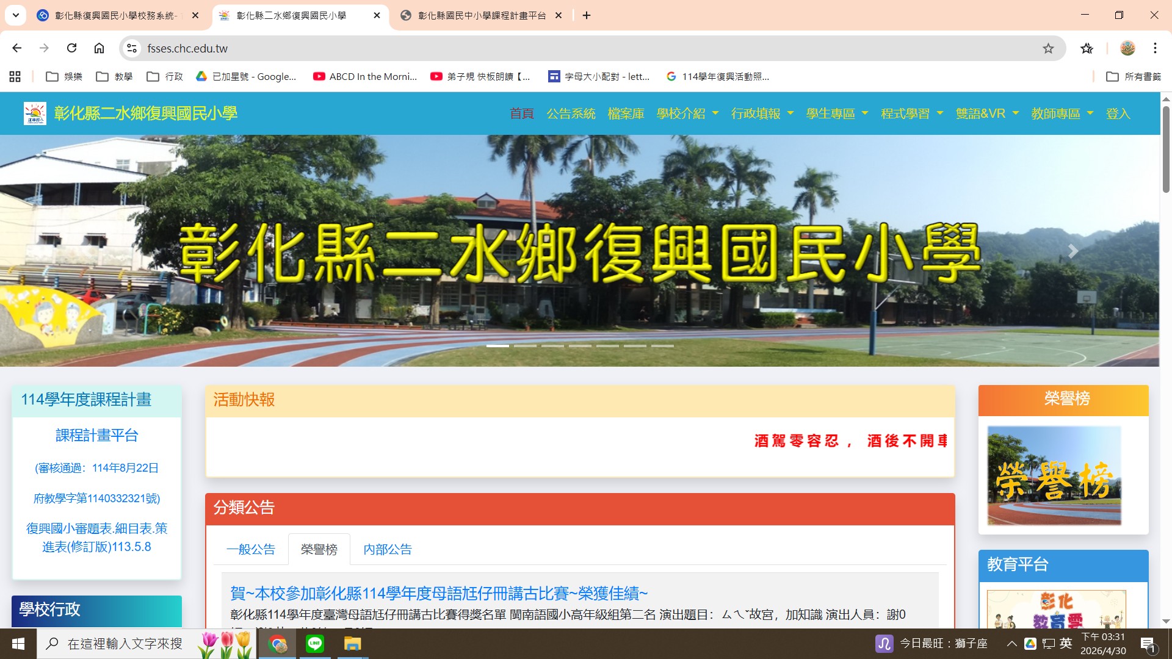Open the apps grid in bookmarks bar
This screenshot has width=1172, height=659.
(15, 76)
